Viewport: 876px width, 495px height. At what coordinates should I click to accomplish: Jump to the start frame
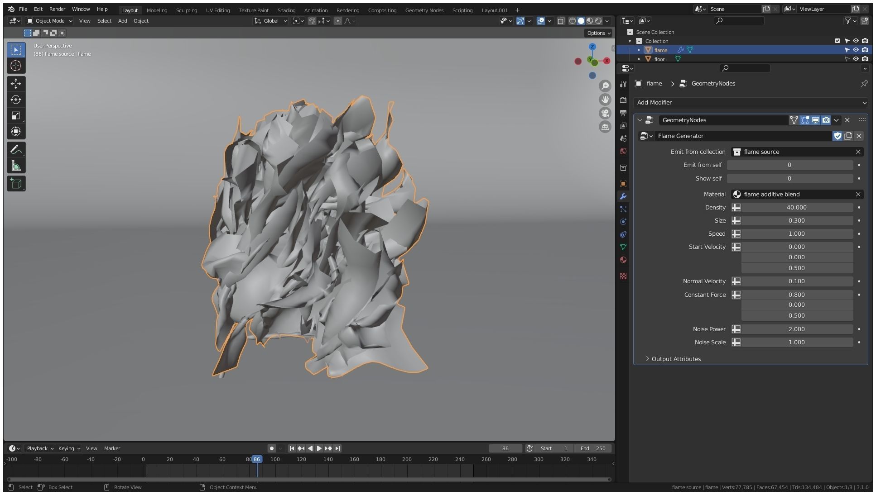coord(292,448)
